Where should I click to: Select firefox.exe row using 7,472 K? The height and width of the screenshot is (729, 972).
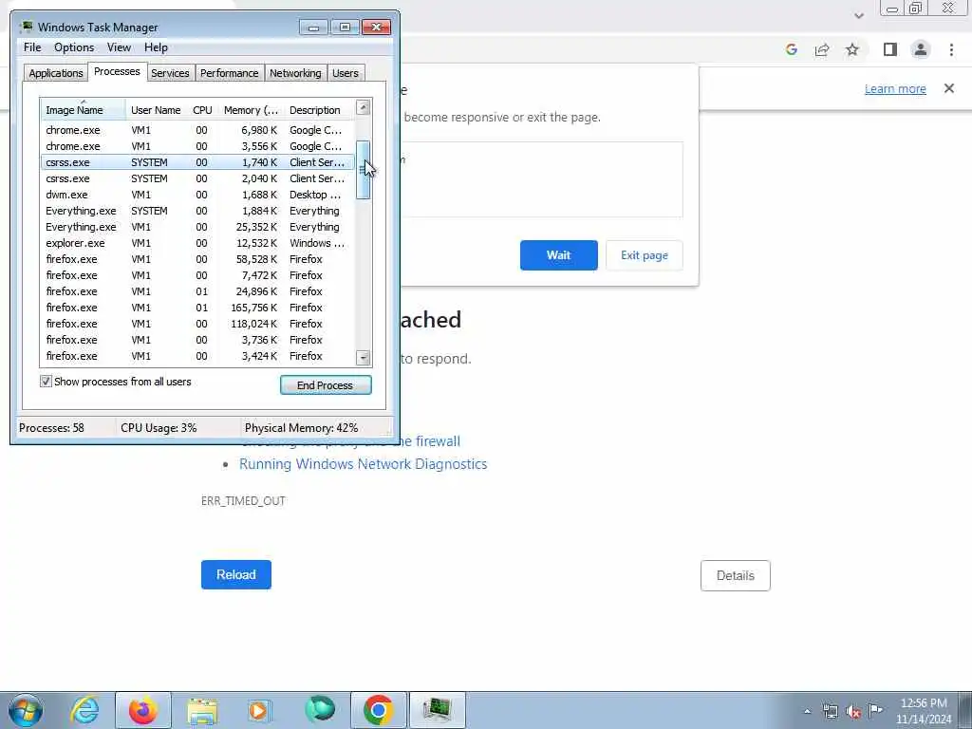[197, 275]
